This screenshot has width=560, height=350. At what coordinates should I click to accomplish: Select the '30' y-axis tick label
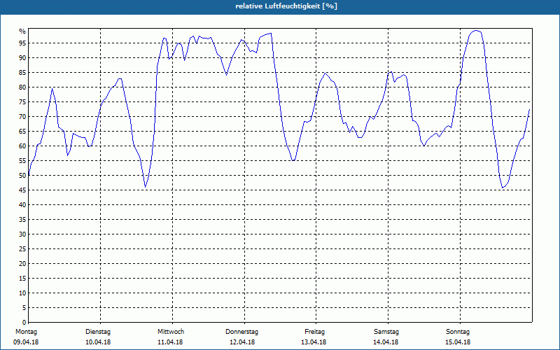22,234
